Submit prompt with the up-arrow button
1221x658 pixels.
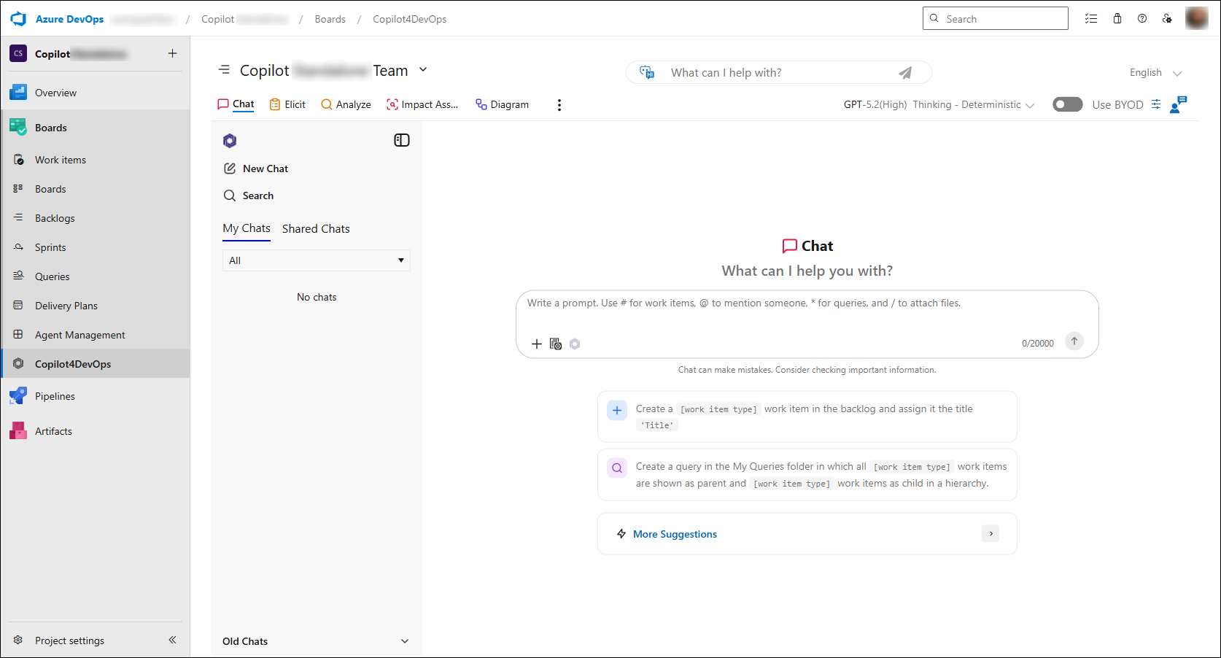(x=1074, y=341)
